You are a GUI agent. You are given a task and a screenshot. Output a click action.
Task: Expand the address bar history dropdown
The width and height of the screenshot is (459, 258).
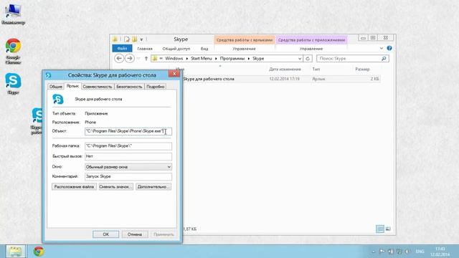click(300, 59)
